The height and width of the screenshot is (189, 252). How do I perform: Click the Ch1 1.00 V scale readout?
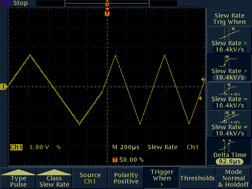(x=30, y=147)
